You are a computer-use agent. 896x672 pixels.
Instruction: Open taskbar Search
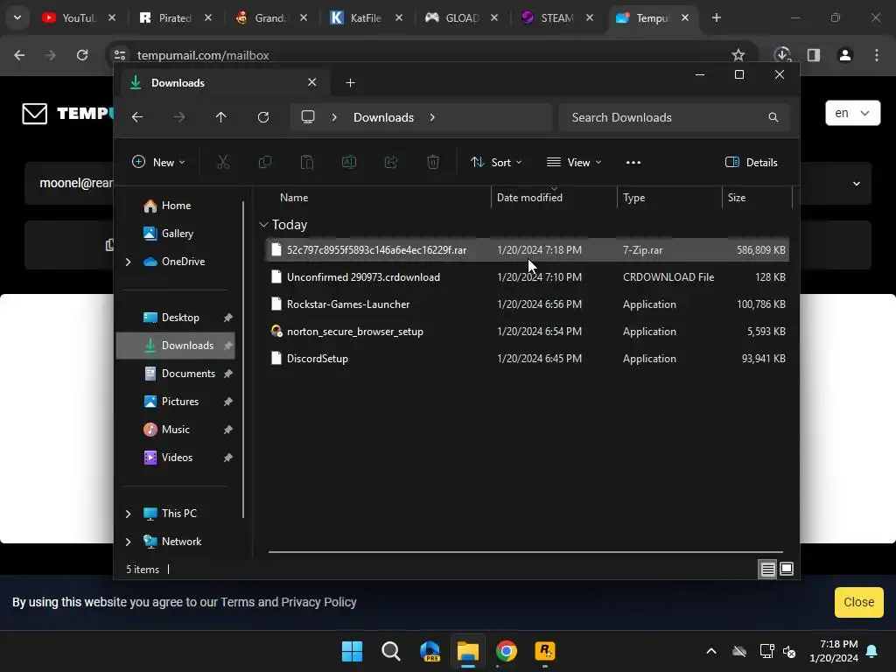(391, 651)
